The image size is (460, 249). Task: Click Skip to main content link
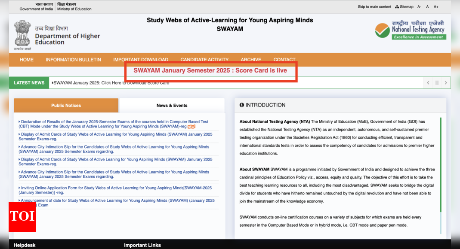pos(374,7)
